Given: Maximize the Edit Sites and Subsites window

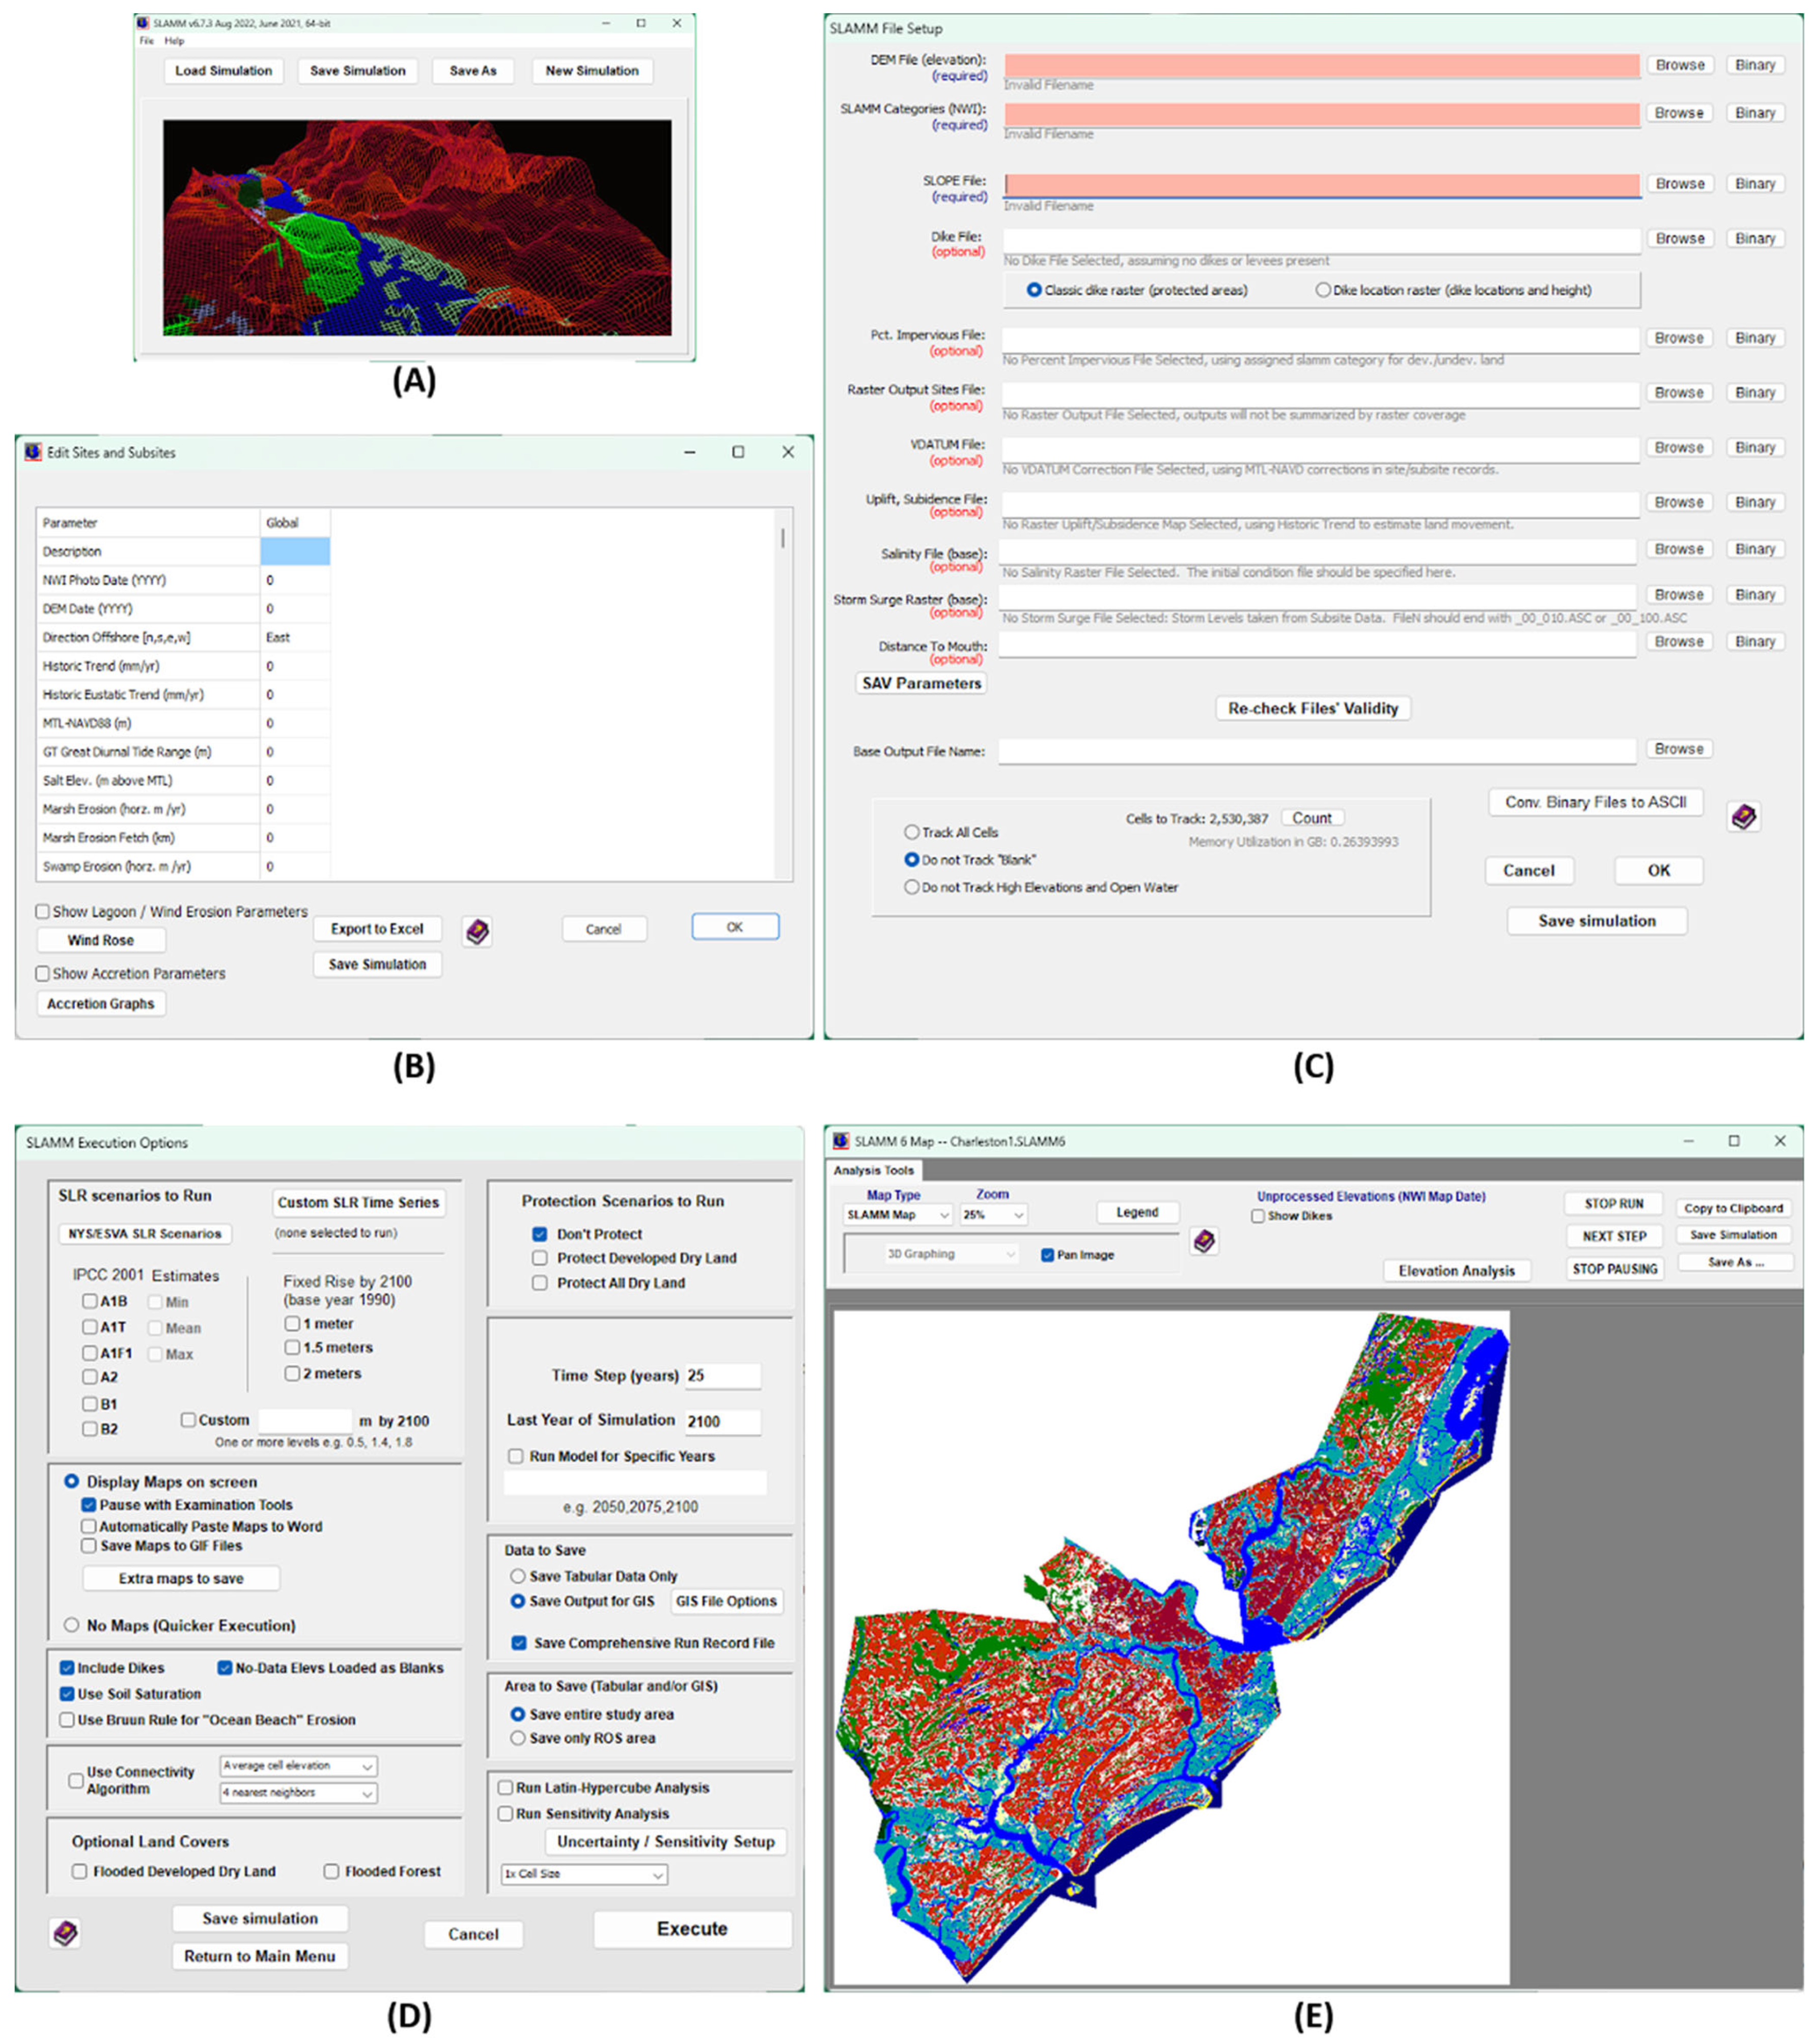Looking at the screenshot, I should click(x=738, y=452).
